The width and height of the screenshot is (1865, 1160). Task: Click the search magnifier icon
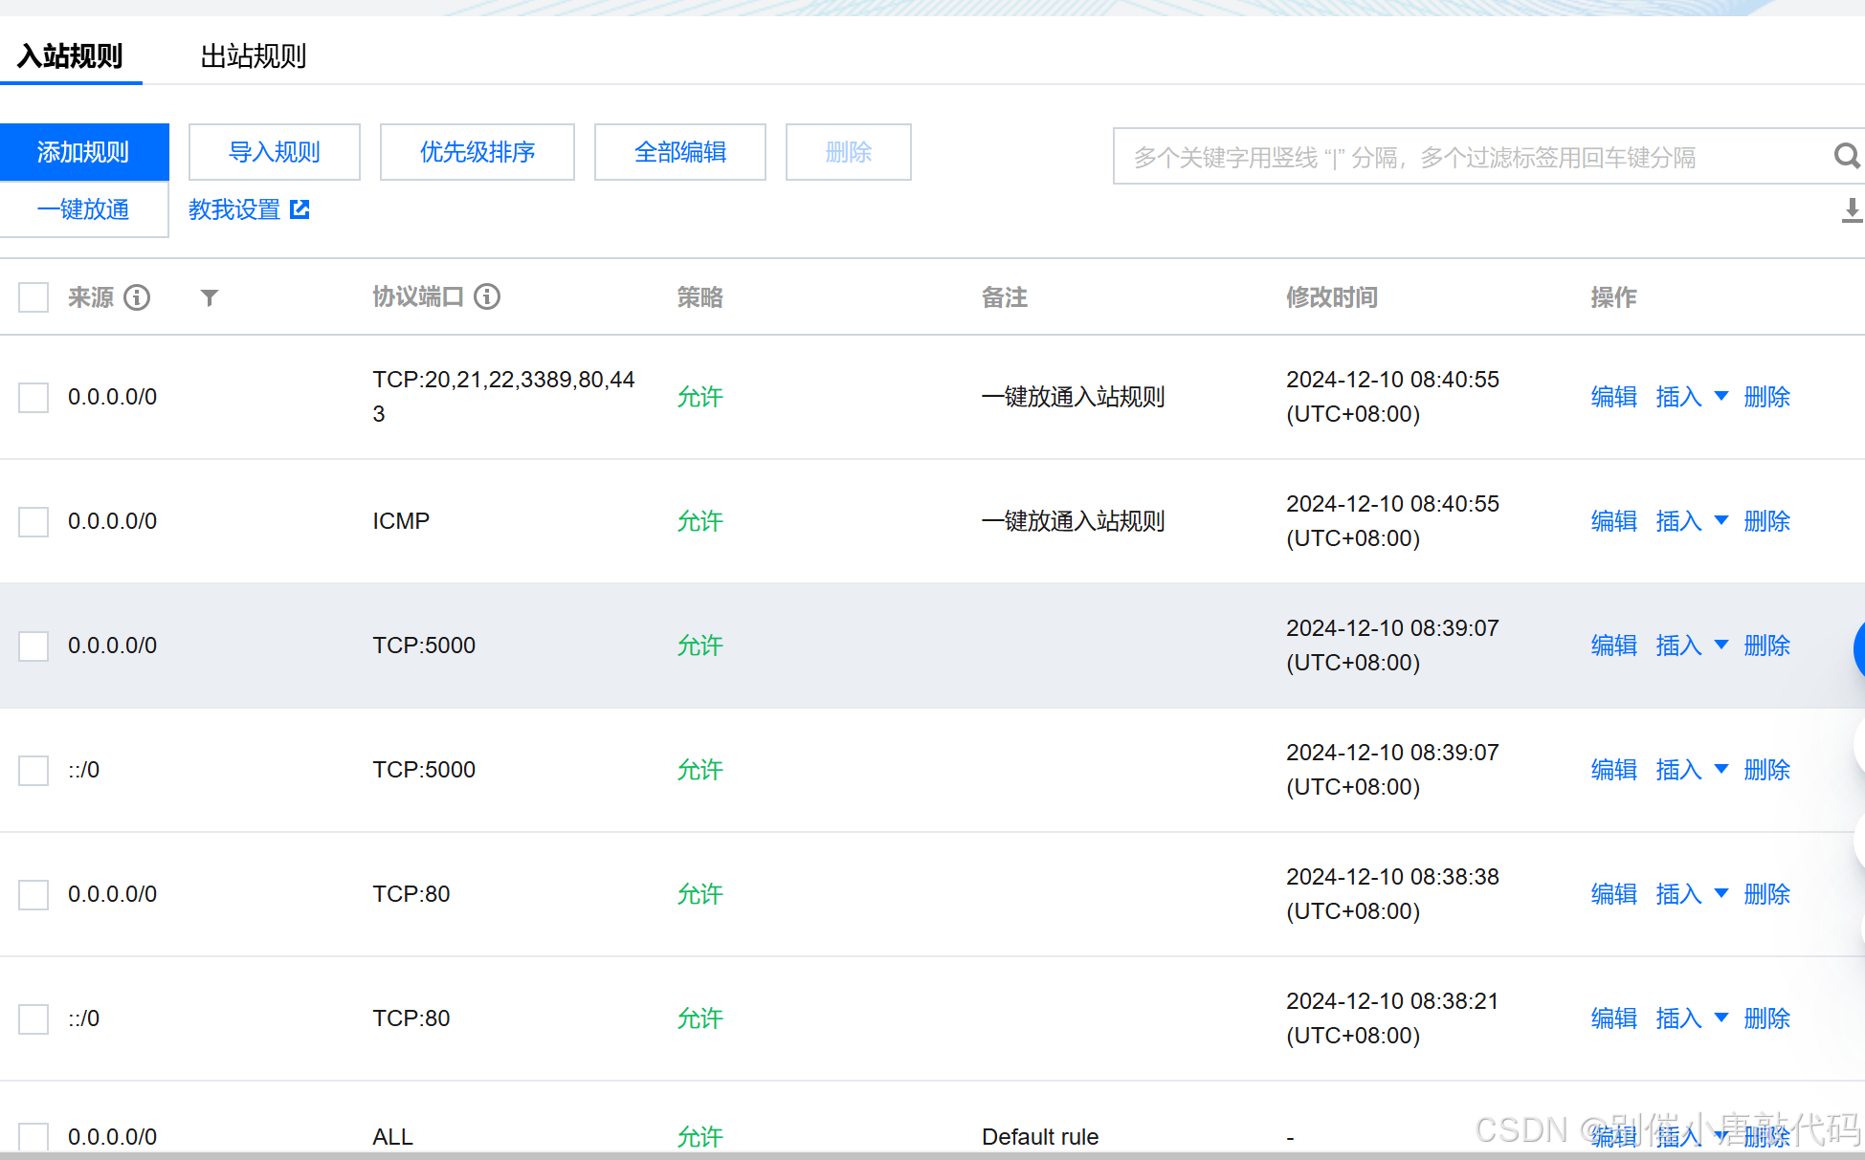click(1846, 156)
